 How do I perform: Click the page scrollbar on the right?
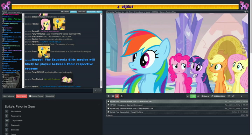pos(251,67)
